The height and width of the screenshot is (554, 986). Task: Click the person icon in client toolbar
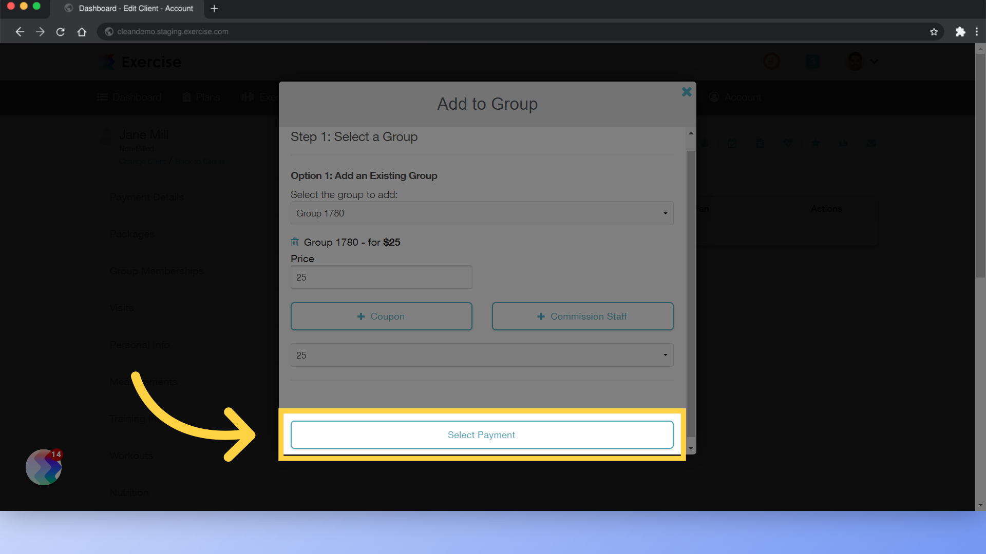[x=705, y=143]
